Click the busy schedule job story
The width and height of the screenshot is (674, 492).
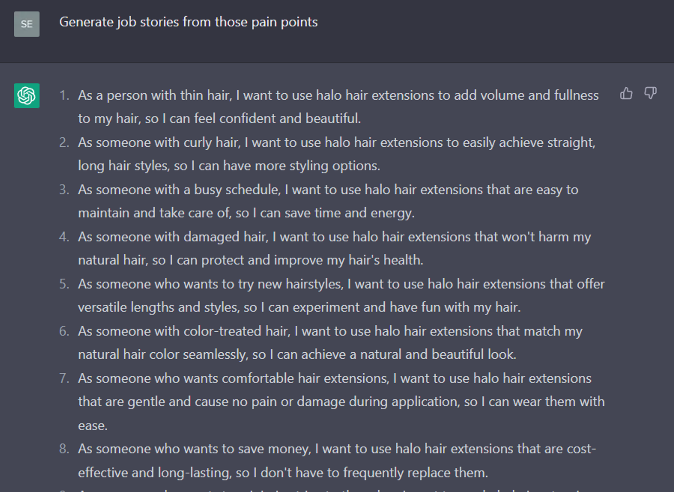tap(328, 201)
